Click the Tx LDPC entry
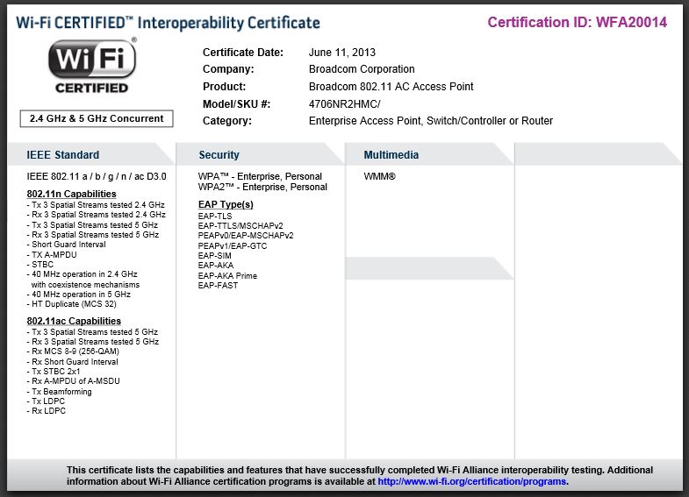Screen dimensions: 689x497 coord(46,401)
